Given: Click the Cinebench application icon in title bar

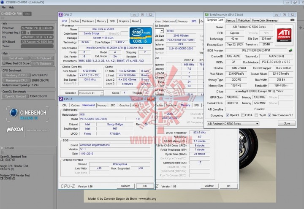Looking at the screenshot, I should tap(3, 2).
